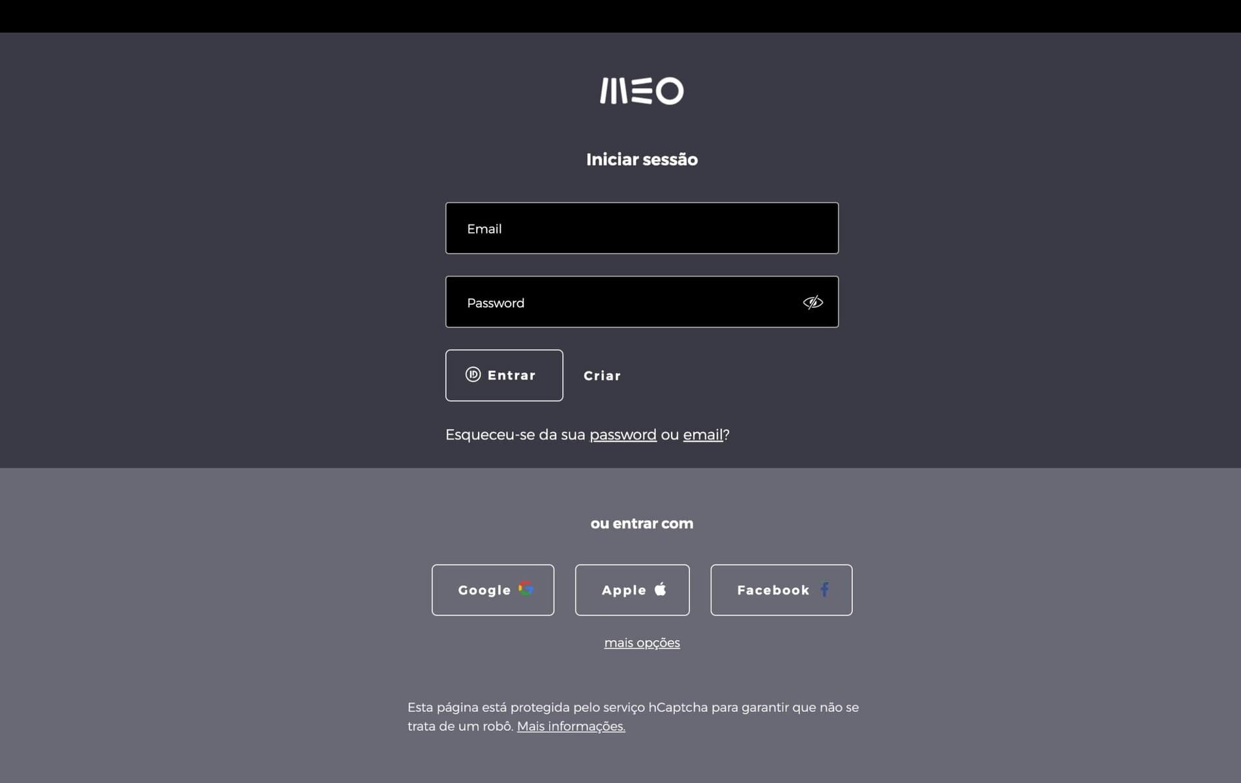Focus the Email input field
This screenshot has width=1241, height=783.
point(642,228)
